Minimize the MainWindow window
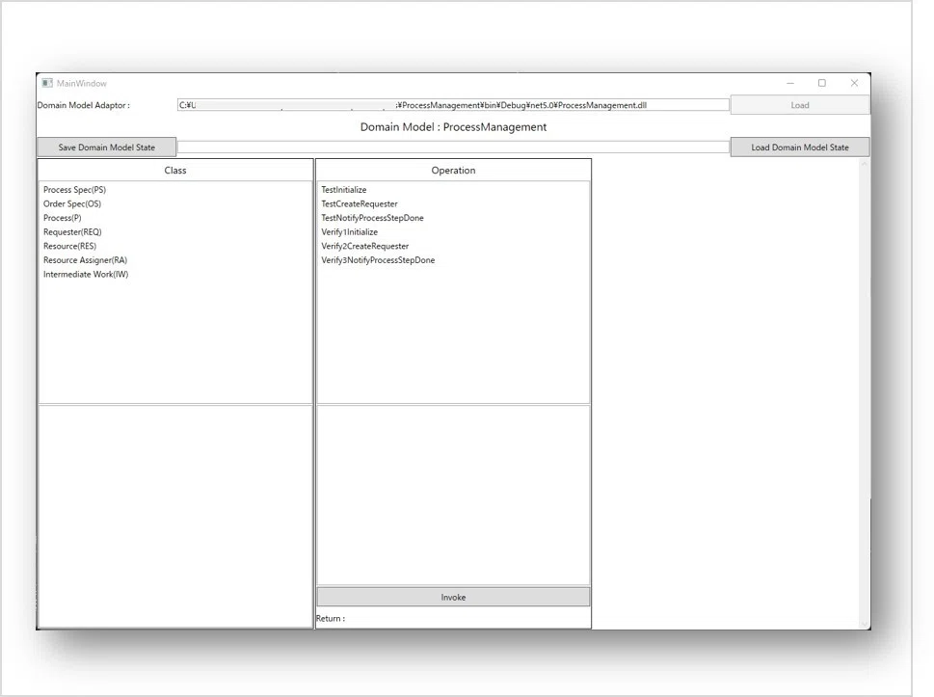The image size is (934, 697). 790,83
